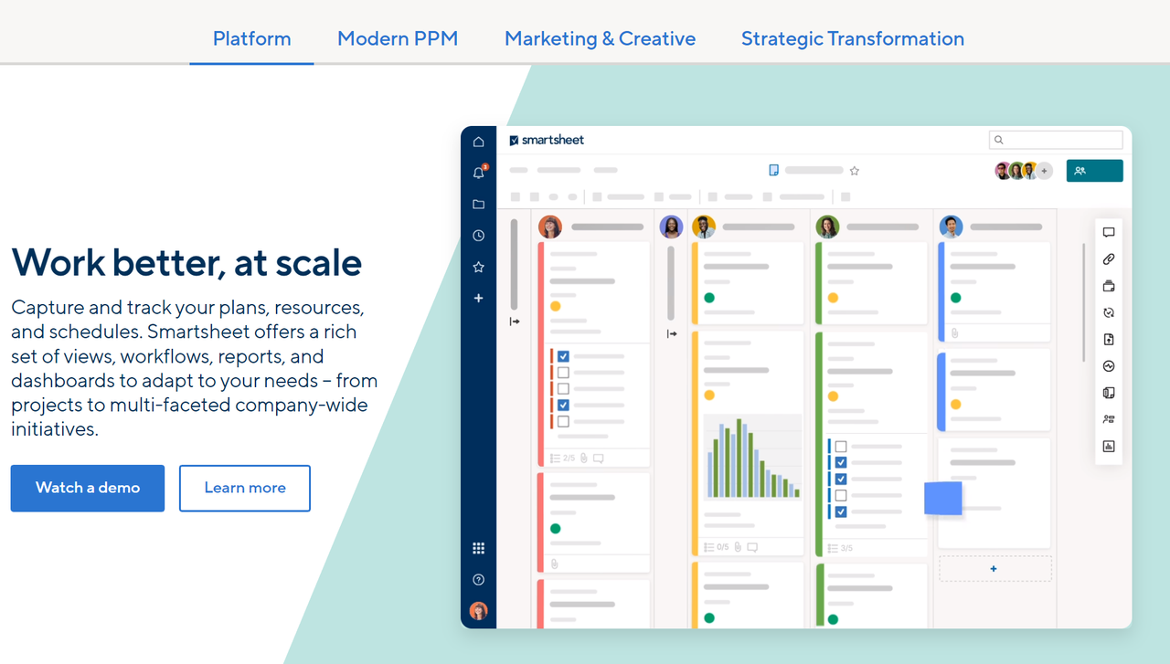Open the Platform tab
Screen dimensions: 1170x664
251,38
